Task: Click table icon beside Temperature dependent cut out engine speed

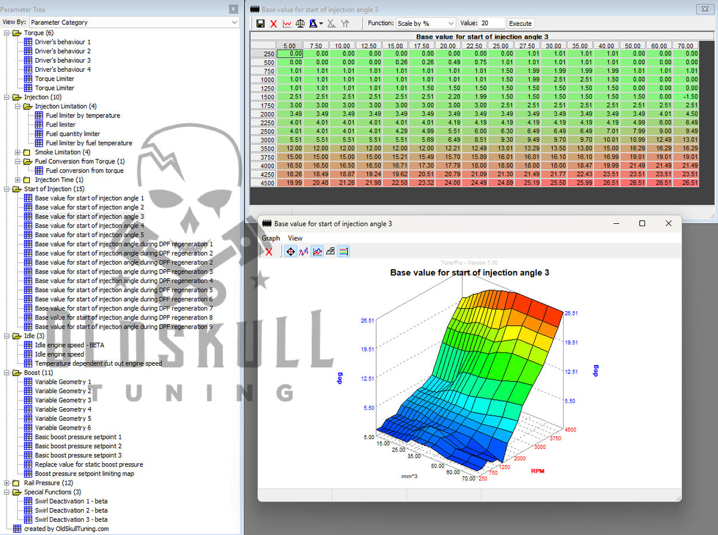Action: pos(28,363)
